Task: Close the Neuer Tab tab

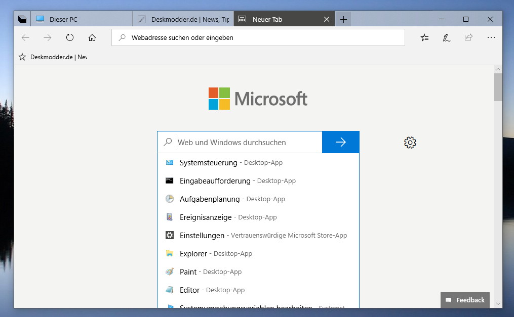Action: pyautogui.click(x=327, y=19)
